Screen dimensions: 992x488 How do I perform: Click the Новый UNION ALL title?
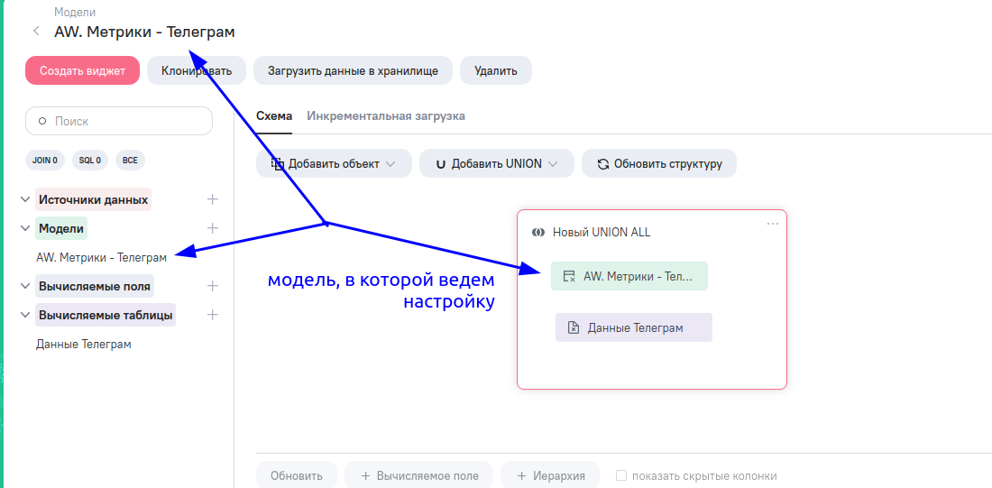(x=601, y=233)
